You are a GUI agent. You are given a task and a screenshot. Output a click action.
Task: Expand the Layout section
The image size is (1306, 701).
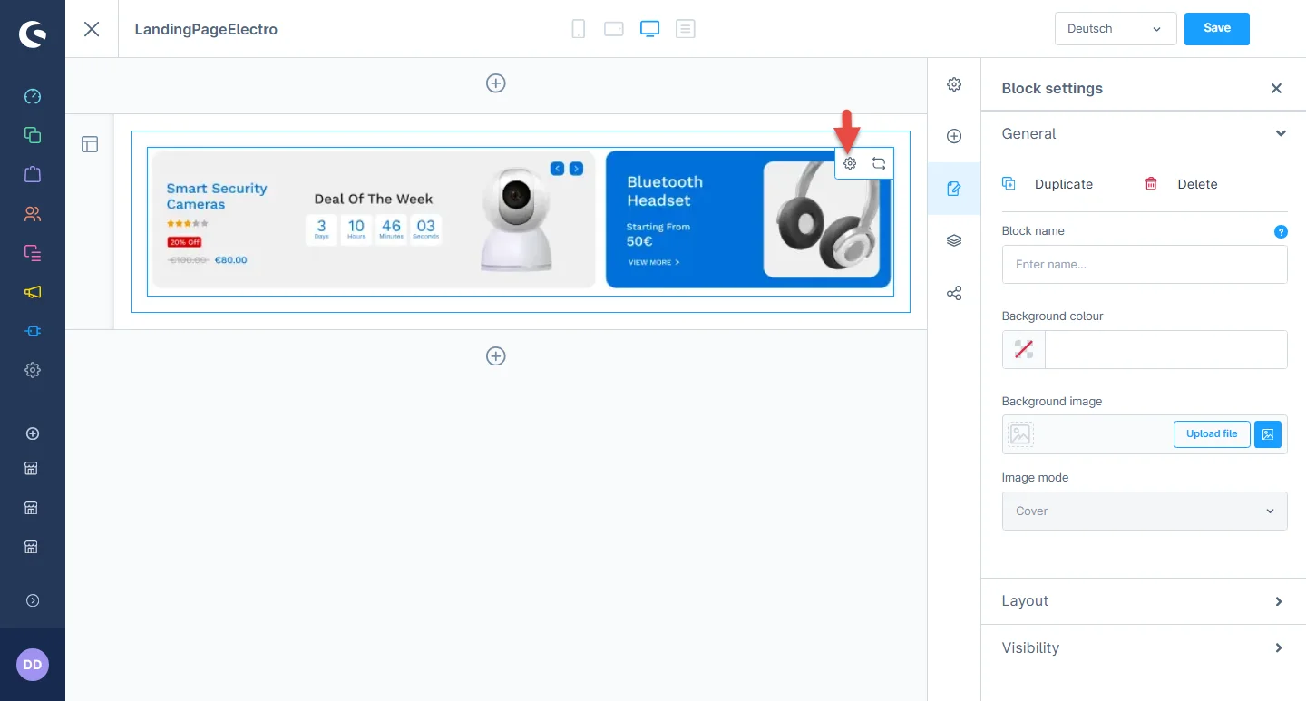tap(1143, 601)
